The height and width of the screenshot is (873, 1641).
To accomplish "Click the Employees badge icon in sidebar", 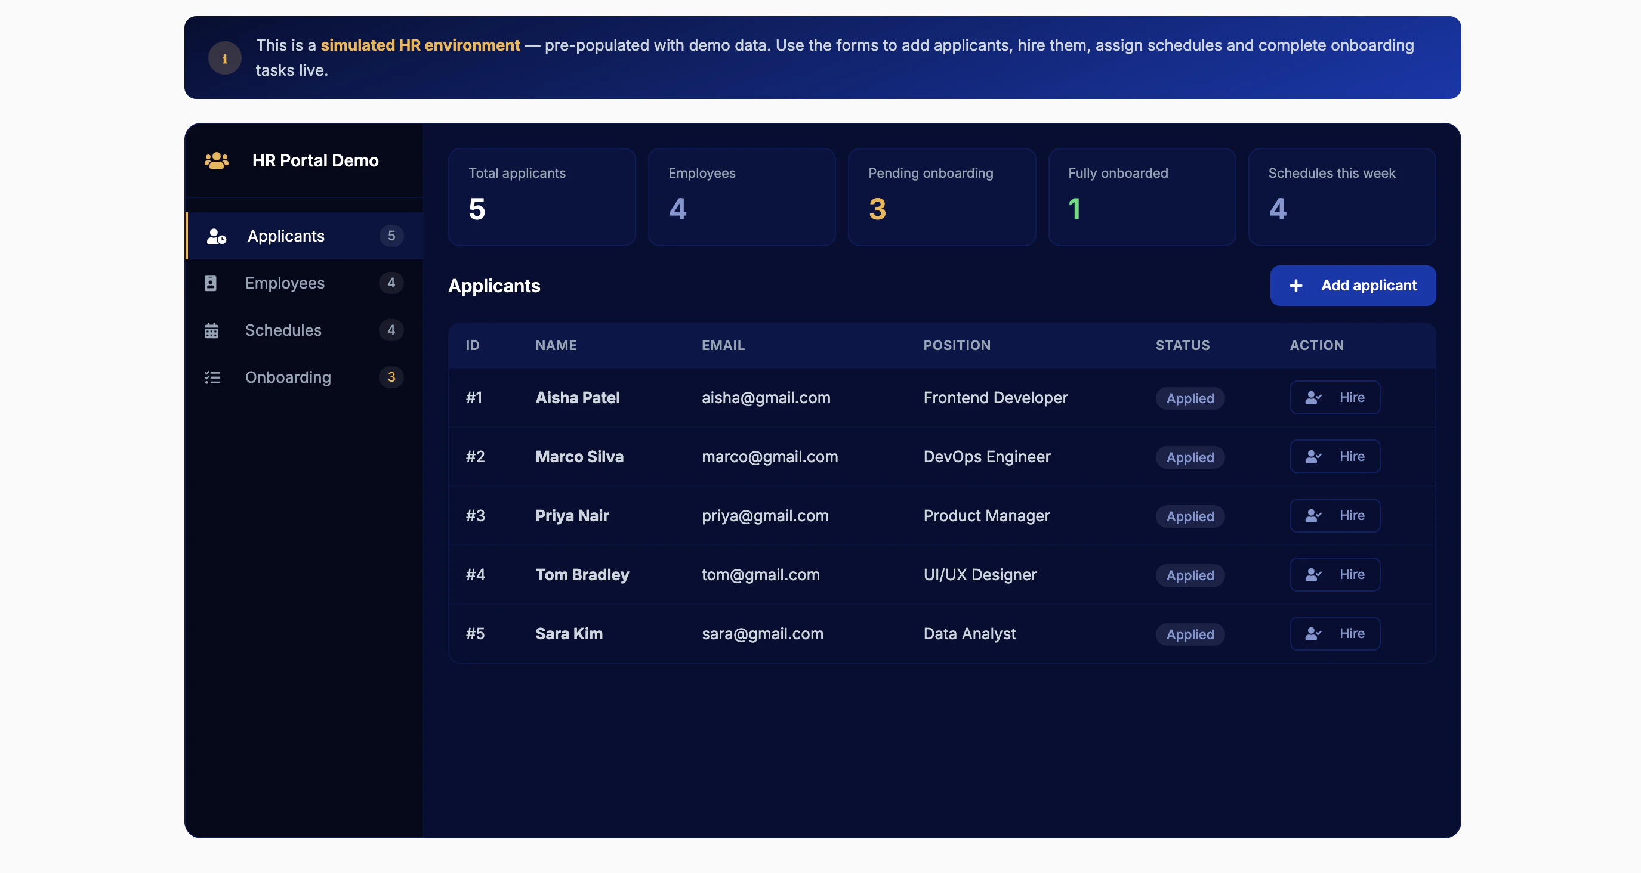I will click(211, 283).
